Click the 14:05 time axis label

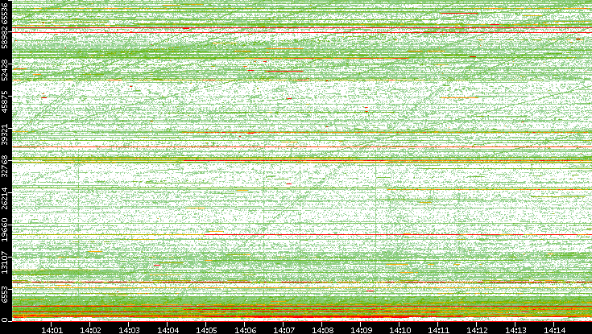205,330
